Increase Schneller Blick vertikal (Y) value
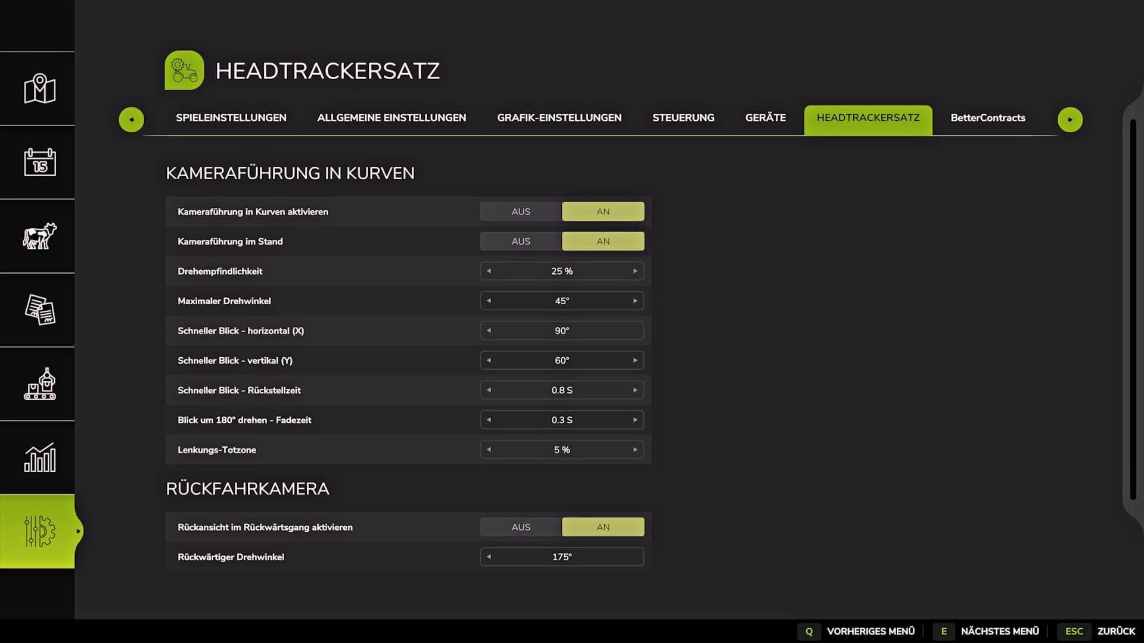 (x=635, y=360)
